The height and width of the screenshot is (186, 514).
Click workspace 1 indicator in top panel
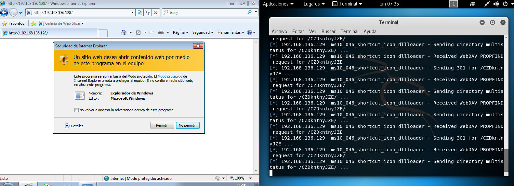(453, 4)
